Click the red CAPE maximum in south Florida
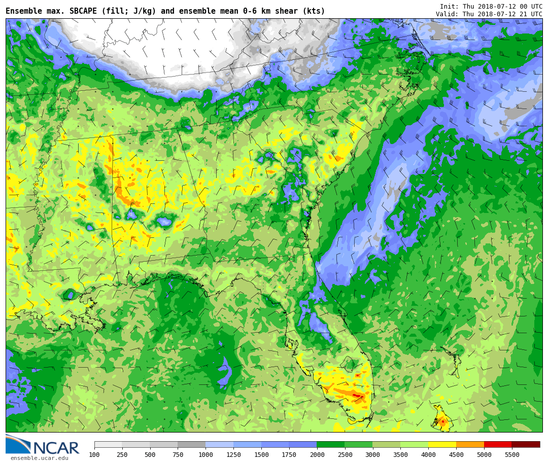 (356, 396)
